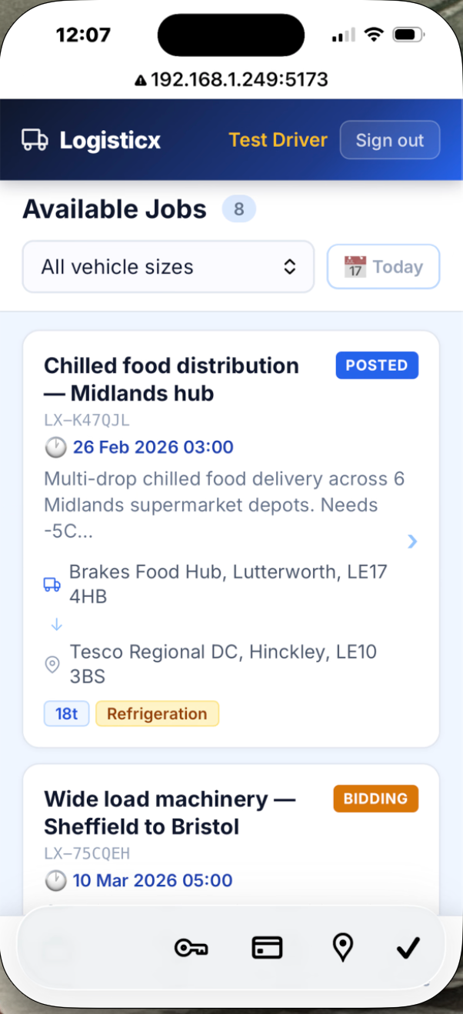Tap the clock icon beside 26 Feb 2026

coord(55,447)
